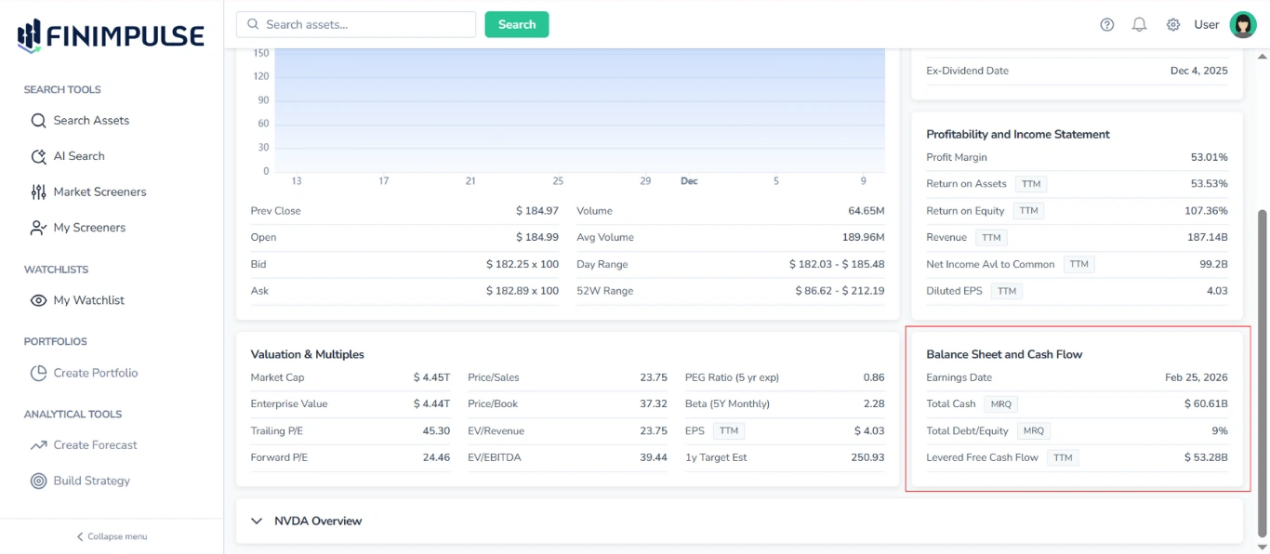Open the notifications bell

point(1139,24)
